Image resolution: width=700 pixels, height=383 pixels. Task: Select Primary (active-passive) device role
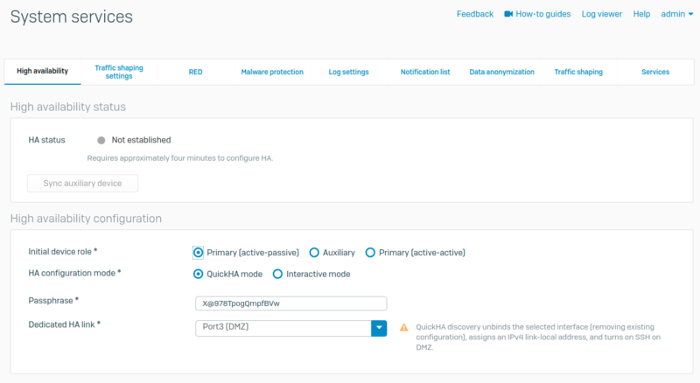click(x=199, y=253)
